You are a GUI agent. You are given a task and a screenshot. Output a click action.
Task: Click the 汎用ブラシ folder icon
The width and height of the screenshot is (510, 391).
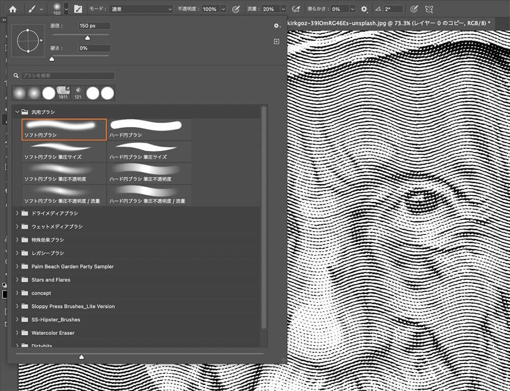[x=24, y=112]
